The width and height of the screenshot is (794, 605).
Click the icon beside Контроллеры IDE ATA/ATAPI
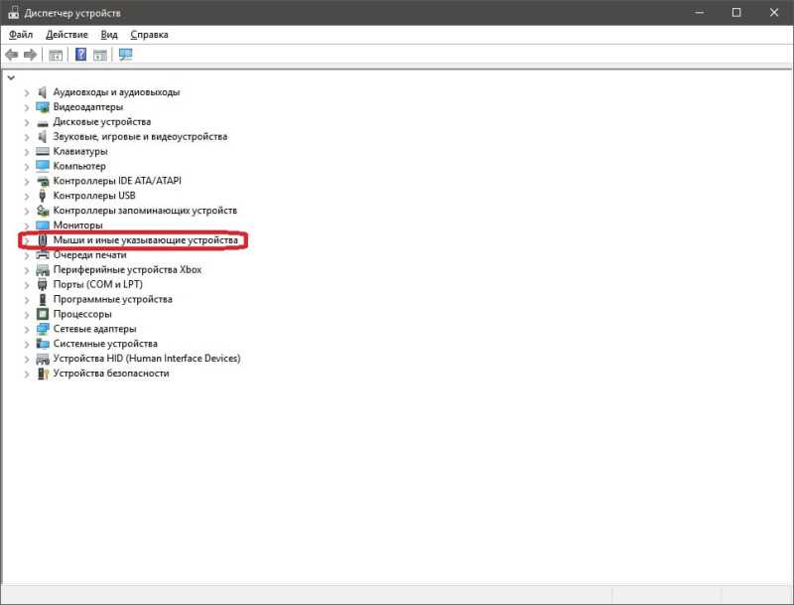[43, 181]
